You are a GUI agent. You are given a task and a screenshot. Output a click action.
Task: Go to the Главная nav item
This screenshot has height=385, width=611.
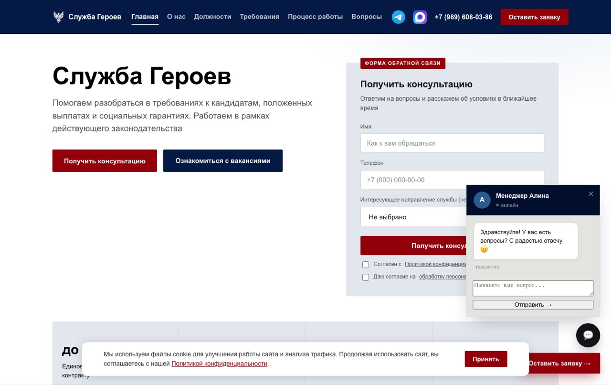point(145,17)
